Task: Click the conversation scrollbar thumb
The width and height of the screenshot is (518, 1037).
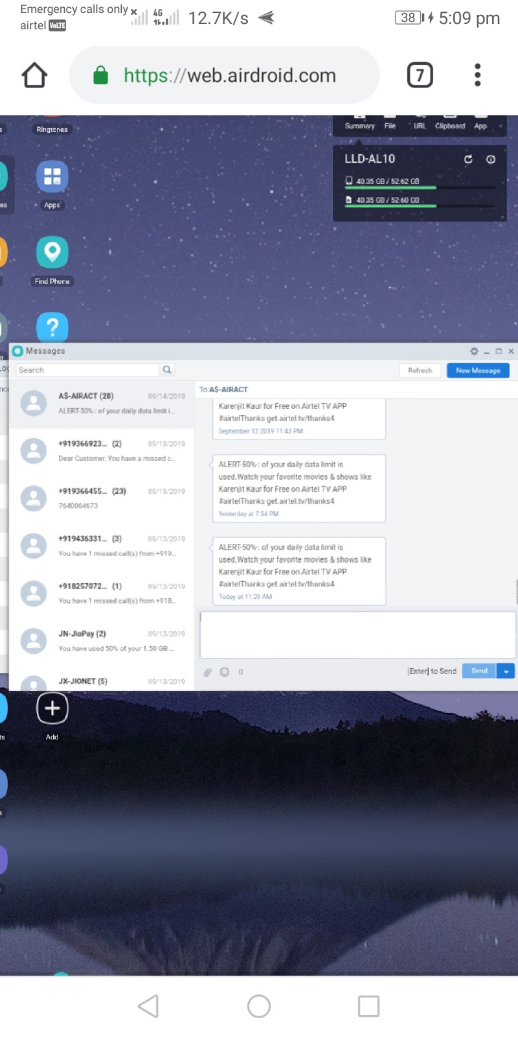Action: click(x=516, y=591)
